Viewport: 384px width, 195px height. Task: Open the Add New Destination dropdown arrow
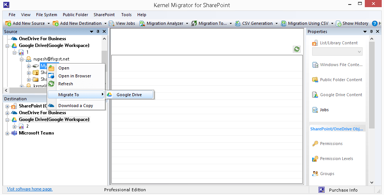point(105,23)
